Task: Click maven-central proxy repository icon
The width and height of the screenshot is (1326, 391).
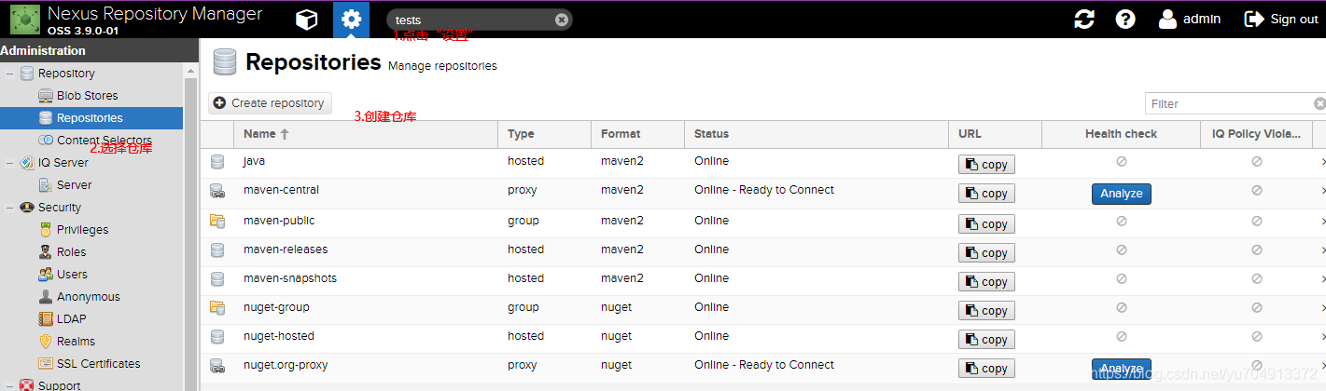Action: tap(217, 191)
